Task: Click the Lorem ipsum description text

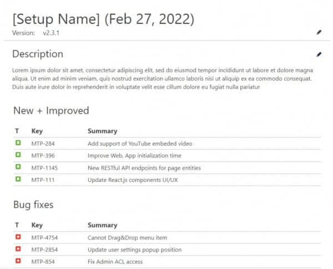Action: pos(162,79)
